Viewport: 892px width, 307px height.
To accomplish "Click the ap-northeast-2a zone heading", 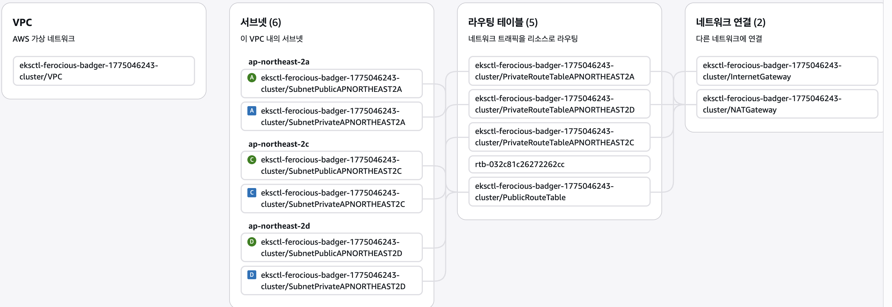I will [279, 62].
